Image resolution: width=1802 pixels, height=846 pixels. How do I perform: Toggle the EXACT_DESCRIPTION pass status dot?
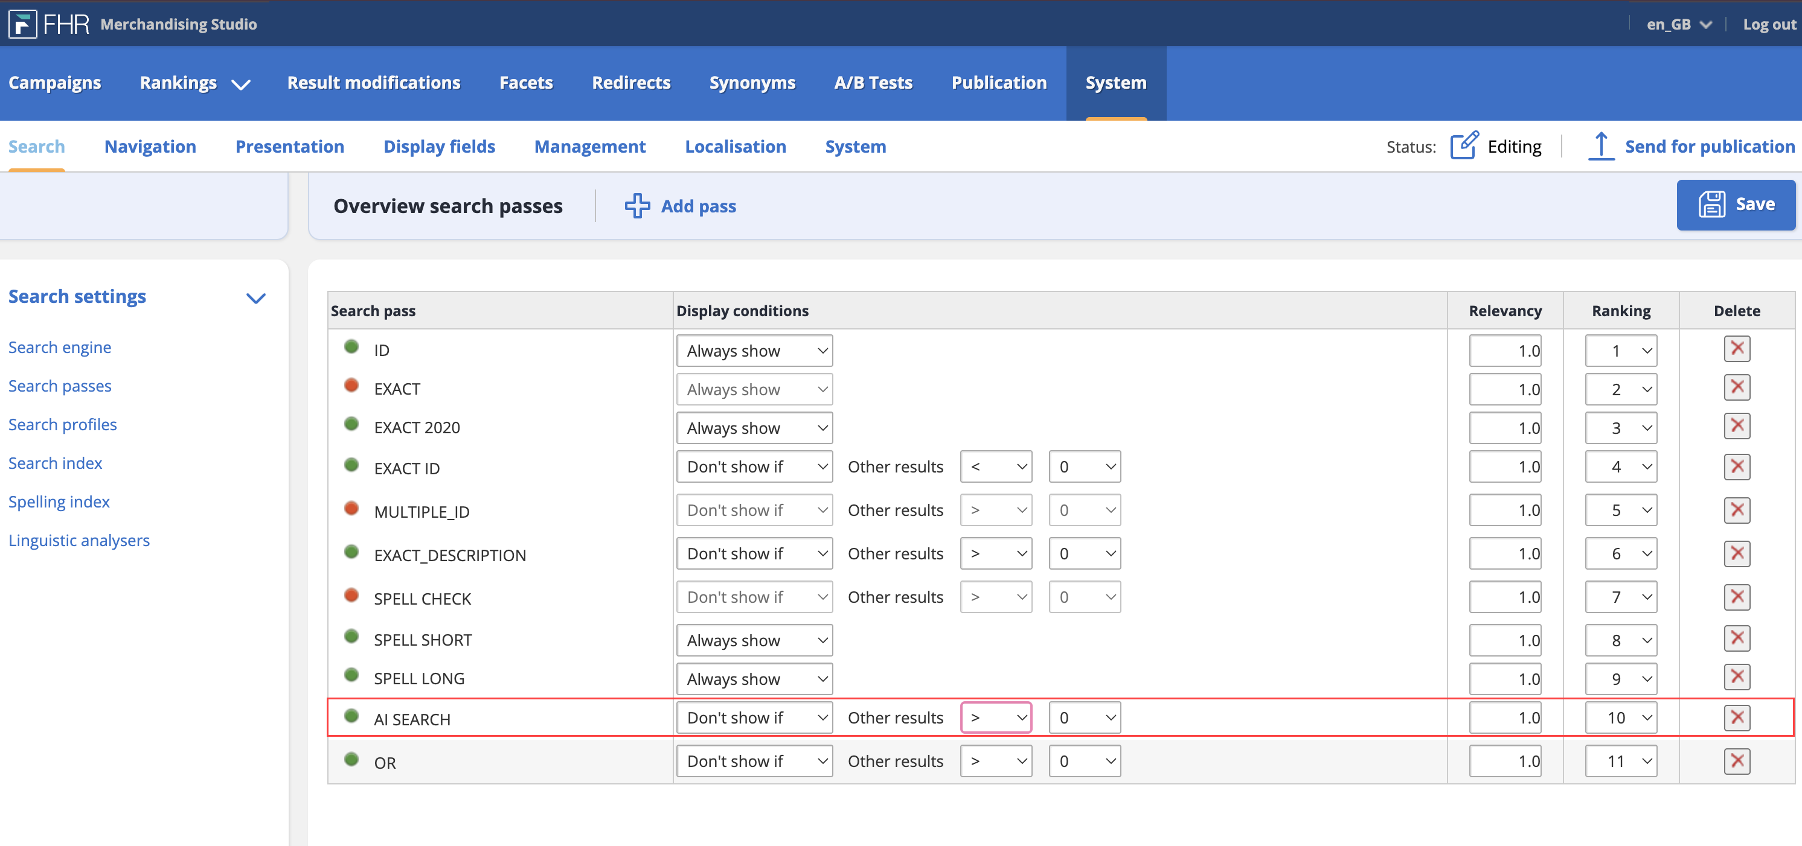[351, 551]
